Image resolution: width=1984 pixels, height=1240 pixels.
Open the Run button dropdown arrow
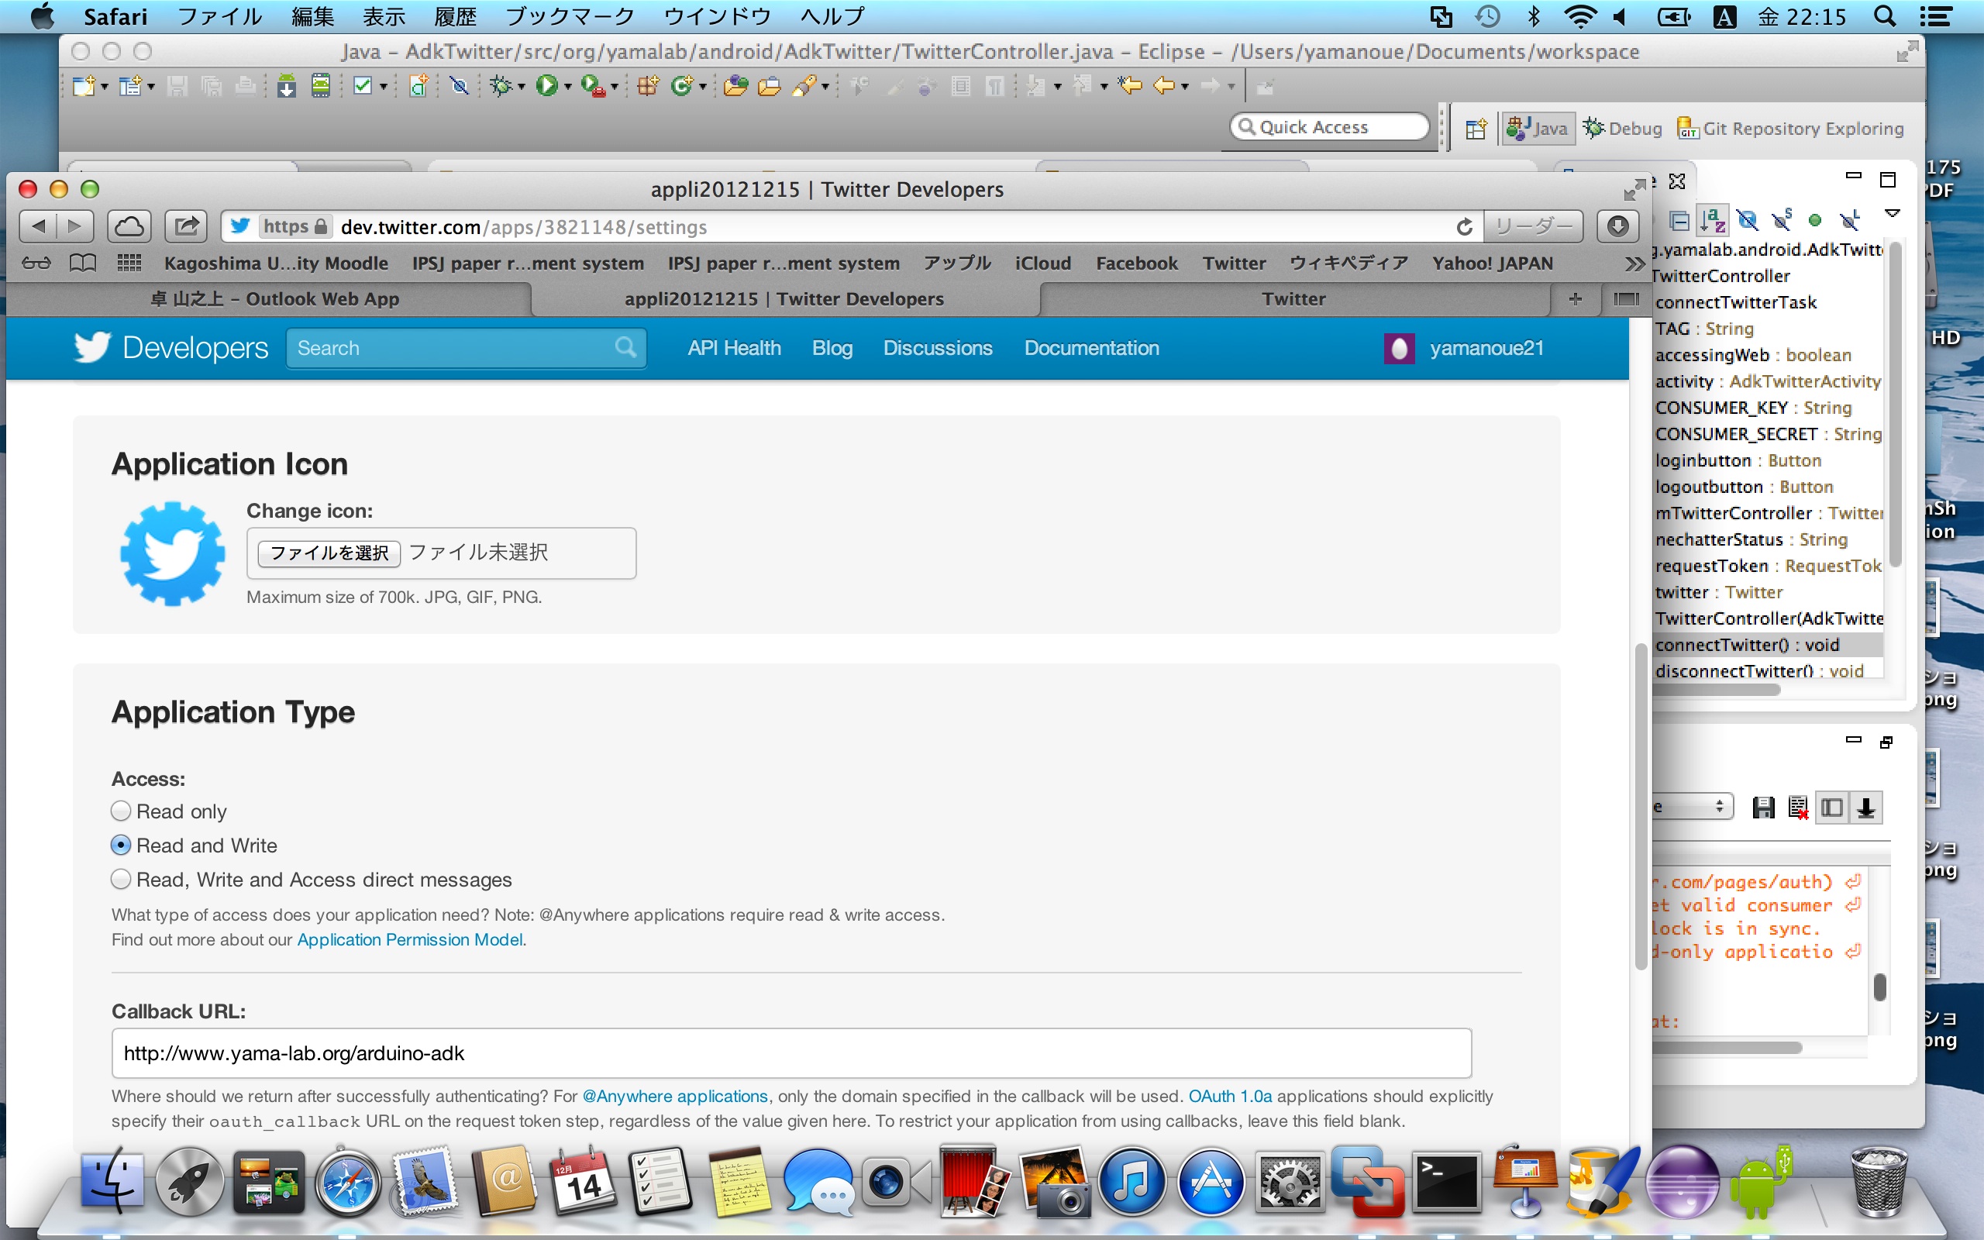[567, 87]
